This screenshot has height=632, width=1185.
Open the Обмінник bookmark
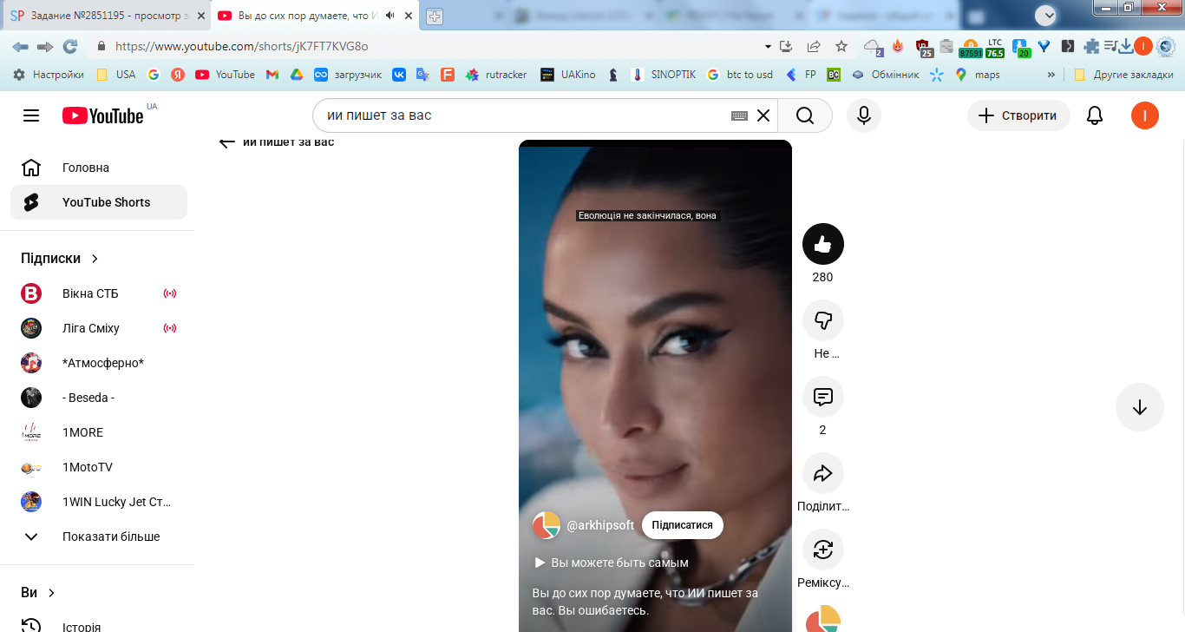click(x=885, y=75)
